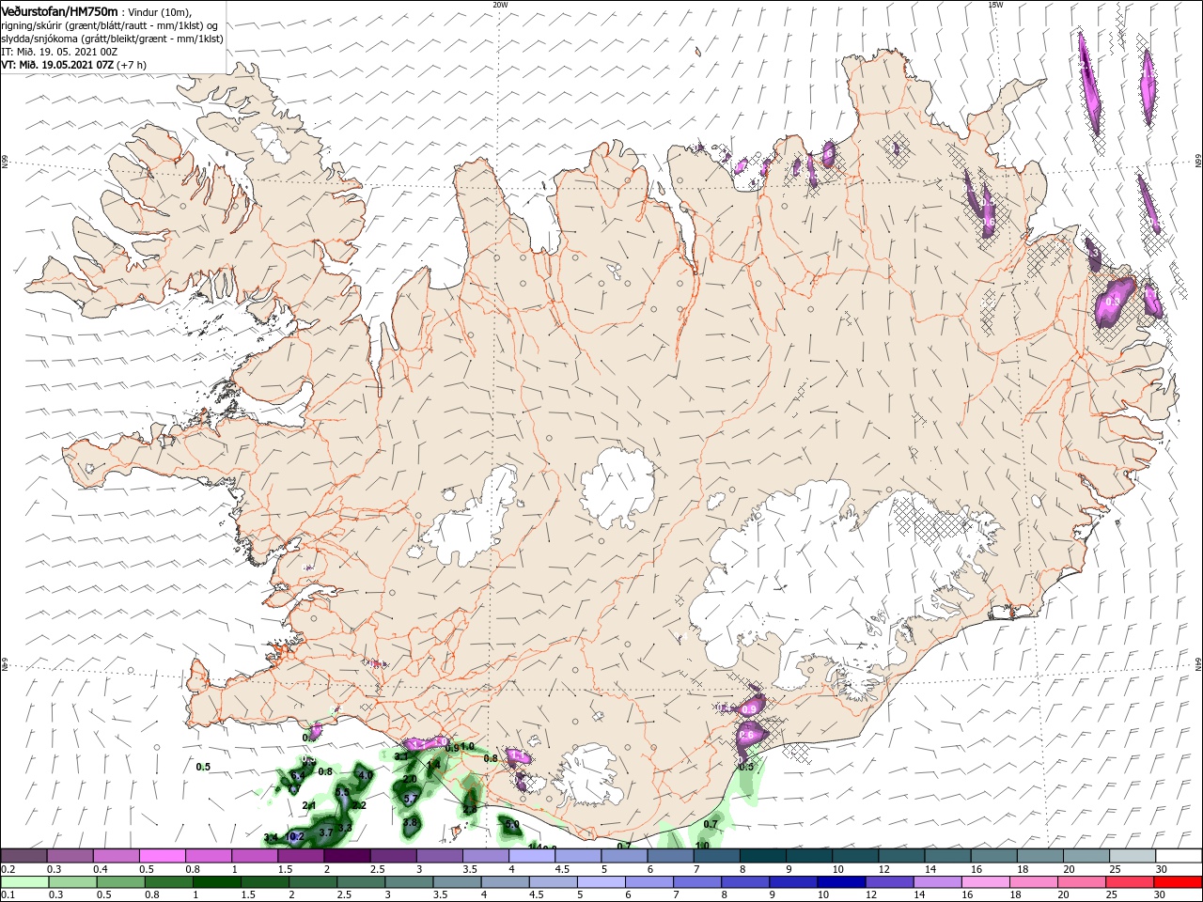1203x902 pixels.
Task: Click the 6.4 rainfall value offshore
Action: (298, 776)
